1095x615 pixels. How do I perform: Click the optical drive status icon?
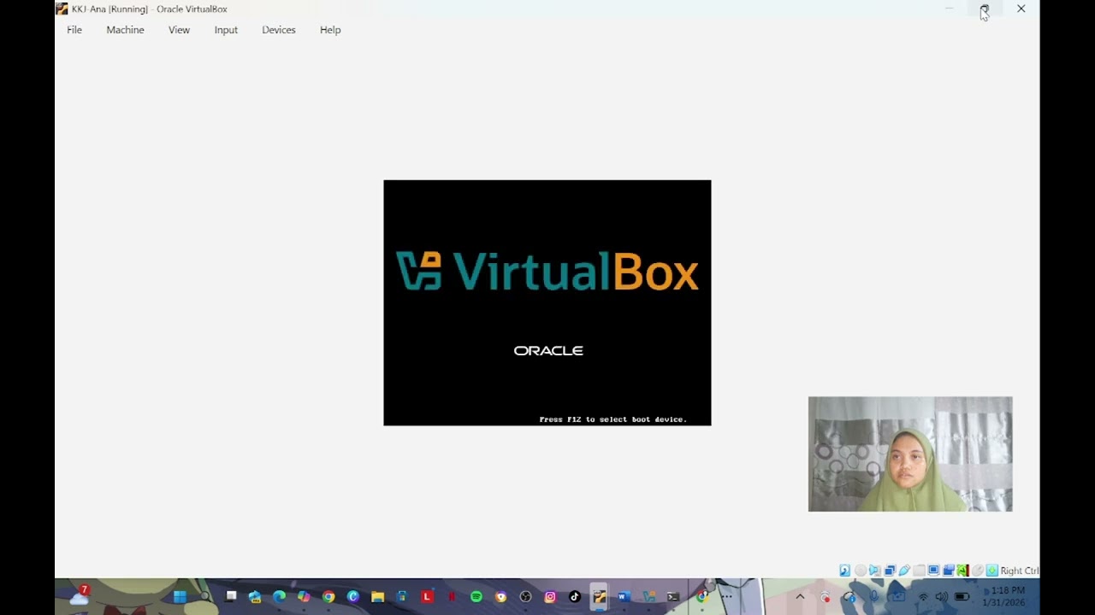[861, 571]
